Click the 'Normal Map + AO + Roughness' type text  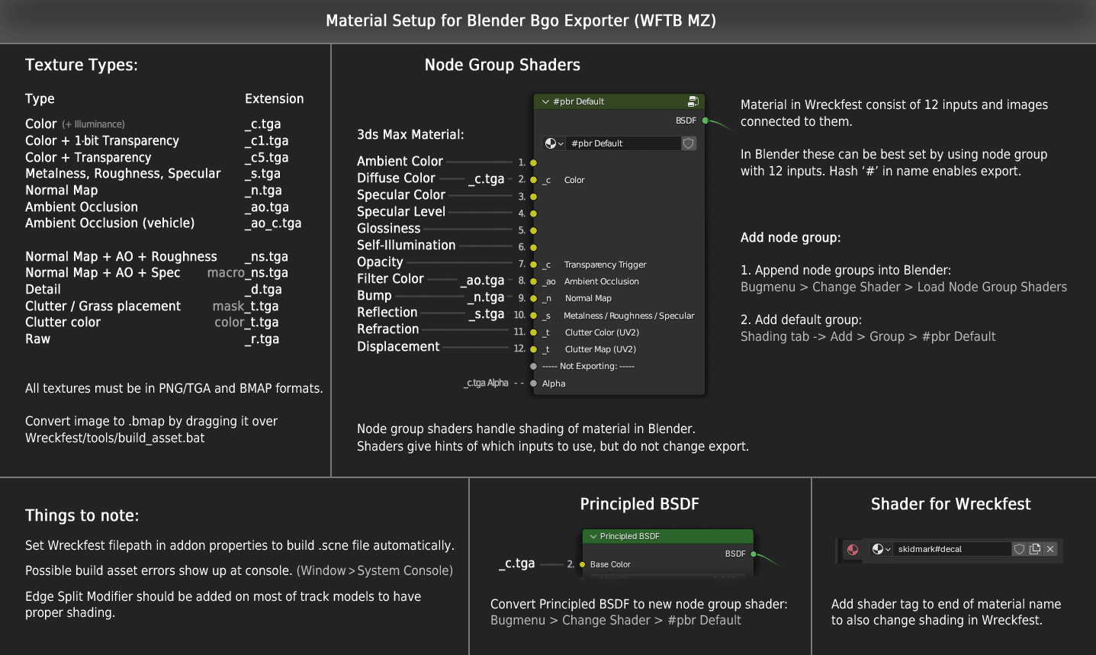pos(121,257)
